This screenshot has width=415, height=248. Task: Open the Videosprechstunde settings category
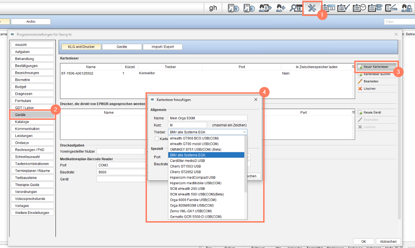[x=32, y=199]
